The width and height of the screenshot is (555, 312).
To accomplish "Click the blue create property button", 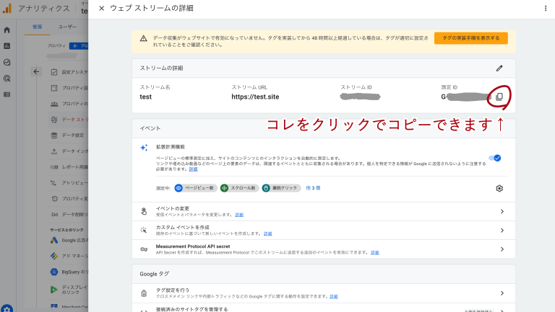I will click(79, 46).
